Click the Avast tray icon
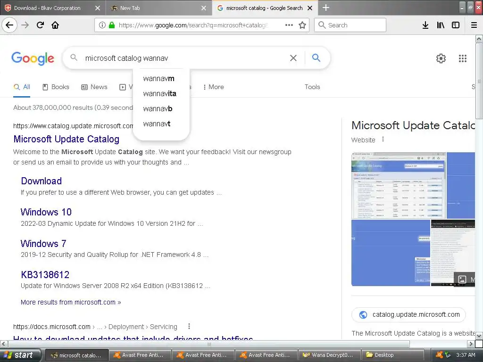 coord(439,355)
